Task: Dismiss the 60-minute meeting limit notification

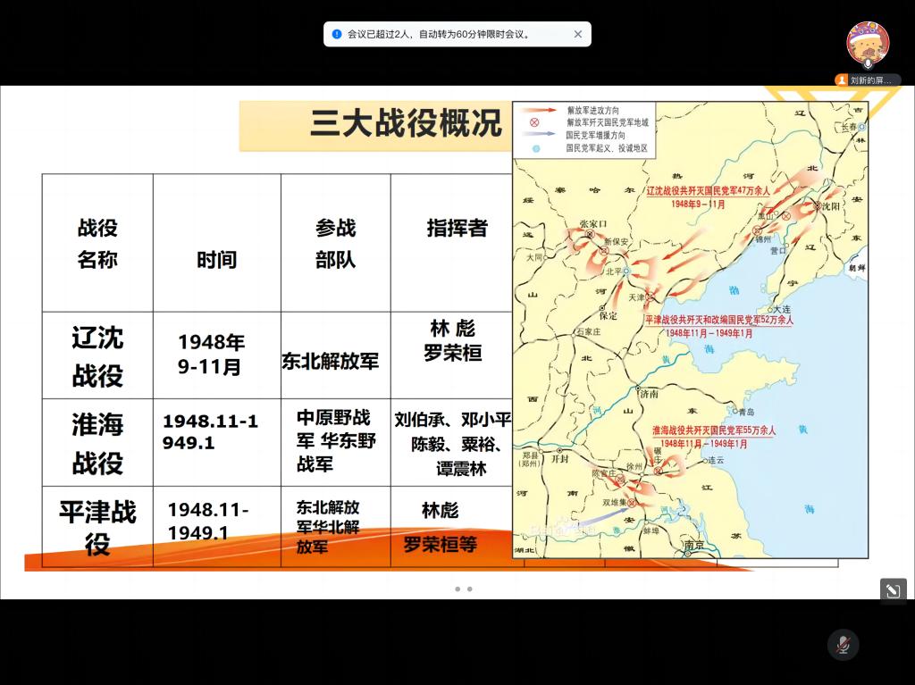Action: 577,35
